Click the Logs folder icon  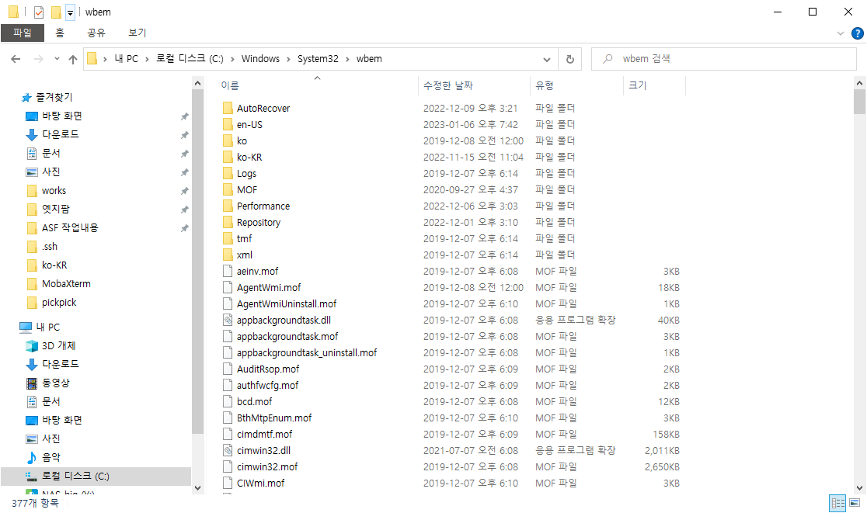(x=228, y=173)
